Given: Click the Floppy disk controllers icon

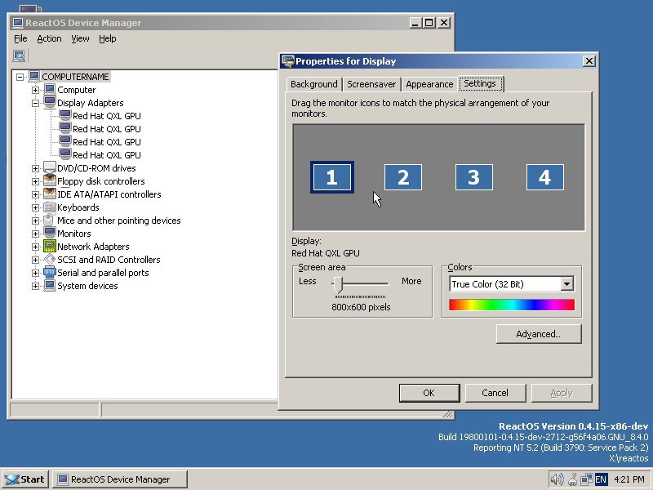Looking at the screenshot, I should point(50,180).
